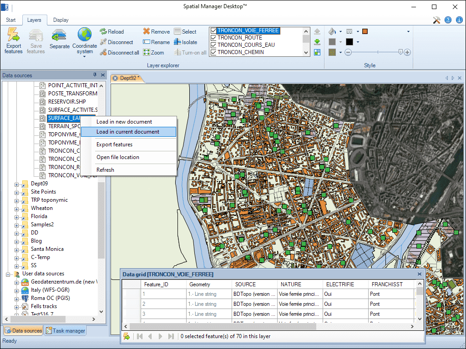This screenshot has height=349, width=466.
Task: Expand the Italy (WFS-OGR) source
Action: click(x=17, y=291)
